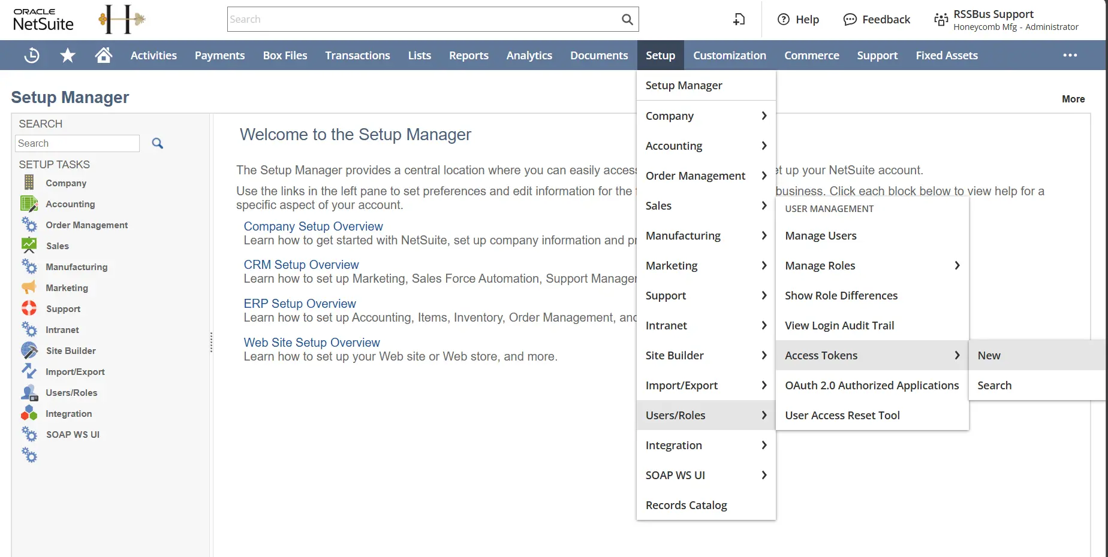Image resolution: width=1108 pixels, height=557 pixels.
Task: Click the Sales checkmark icon in setup tasks
Action: (29, 246)
